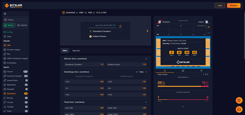This screenshot has width=245, height=115.
Task: Open Basketball in the sports list
Action: click(x=16, y=94)
